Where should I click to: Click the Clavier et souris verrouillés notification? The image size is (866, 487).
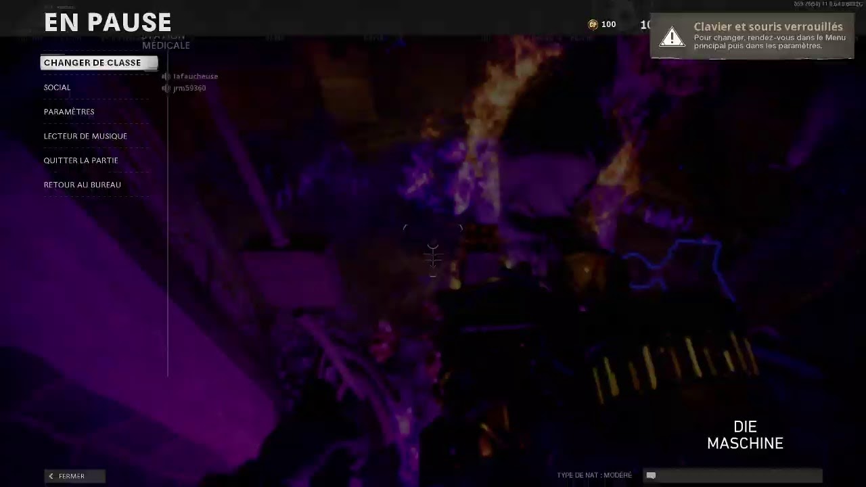pos(752,36)
